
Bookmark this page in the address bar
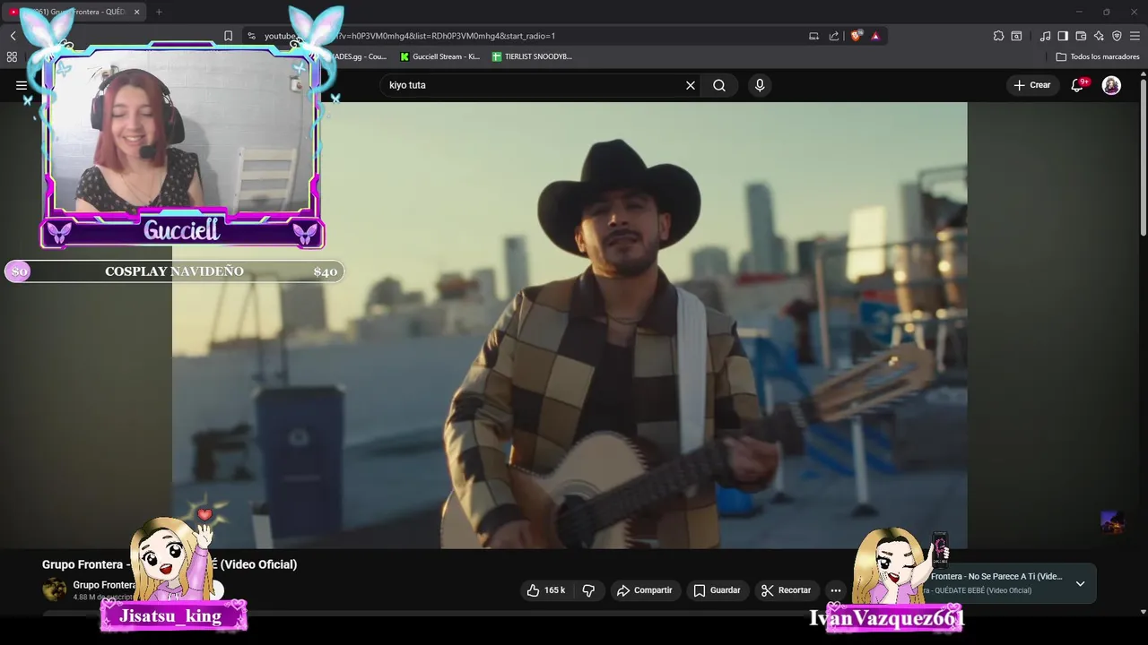(228, 36)
